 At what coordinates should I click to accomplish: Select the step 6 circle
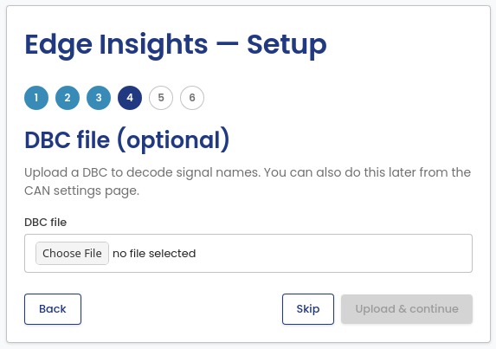[x=192, y=98]
